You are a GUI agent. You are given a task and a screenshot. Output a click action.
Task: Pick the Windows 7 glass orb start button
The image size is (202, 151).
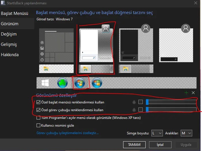pyautogui.click(x=80, y=83)
